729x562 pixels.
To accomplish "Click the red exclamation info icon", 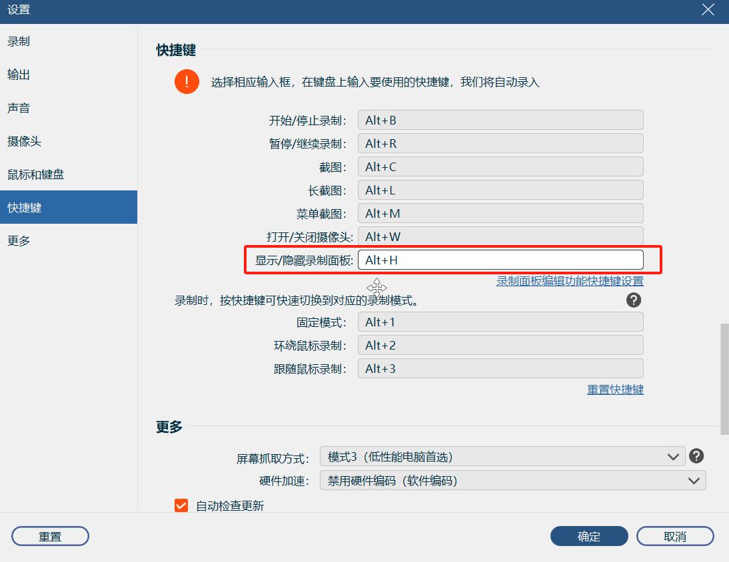I will [187, 82].
